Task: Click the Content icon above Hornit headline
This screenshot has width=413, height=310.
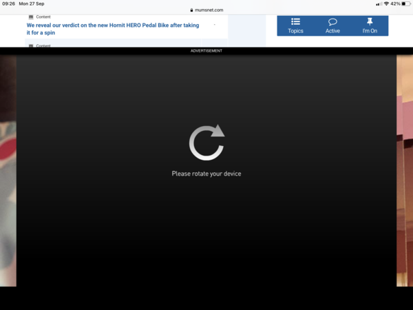Action: click(x=31, y=17)
